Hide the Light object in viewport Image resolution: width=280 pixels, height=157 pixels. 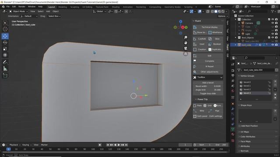[x=273, y=34]
